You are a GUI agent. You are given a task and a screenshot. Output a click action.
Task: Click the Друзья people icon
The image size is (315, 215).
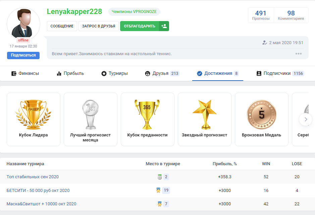[x=148, y=73]
